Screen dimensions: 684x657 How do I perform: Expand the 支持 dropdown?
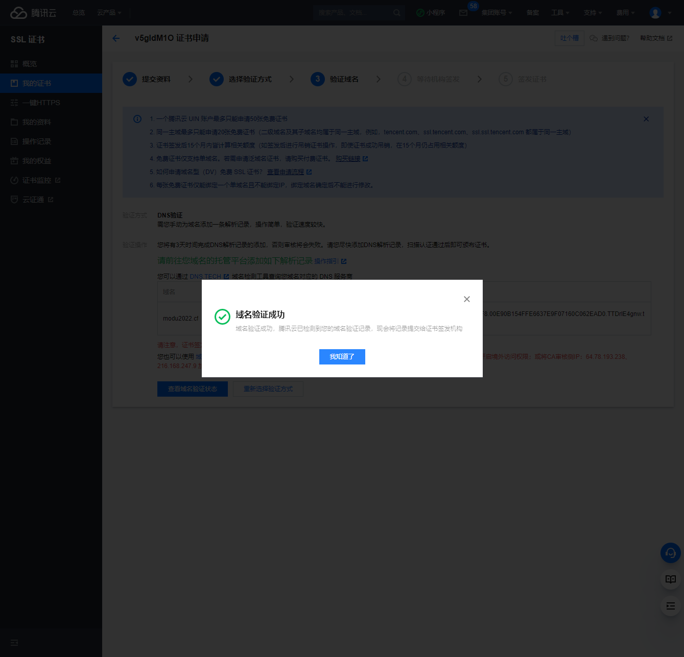click(x=593, y=13)
